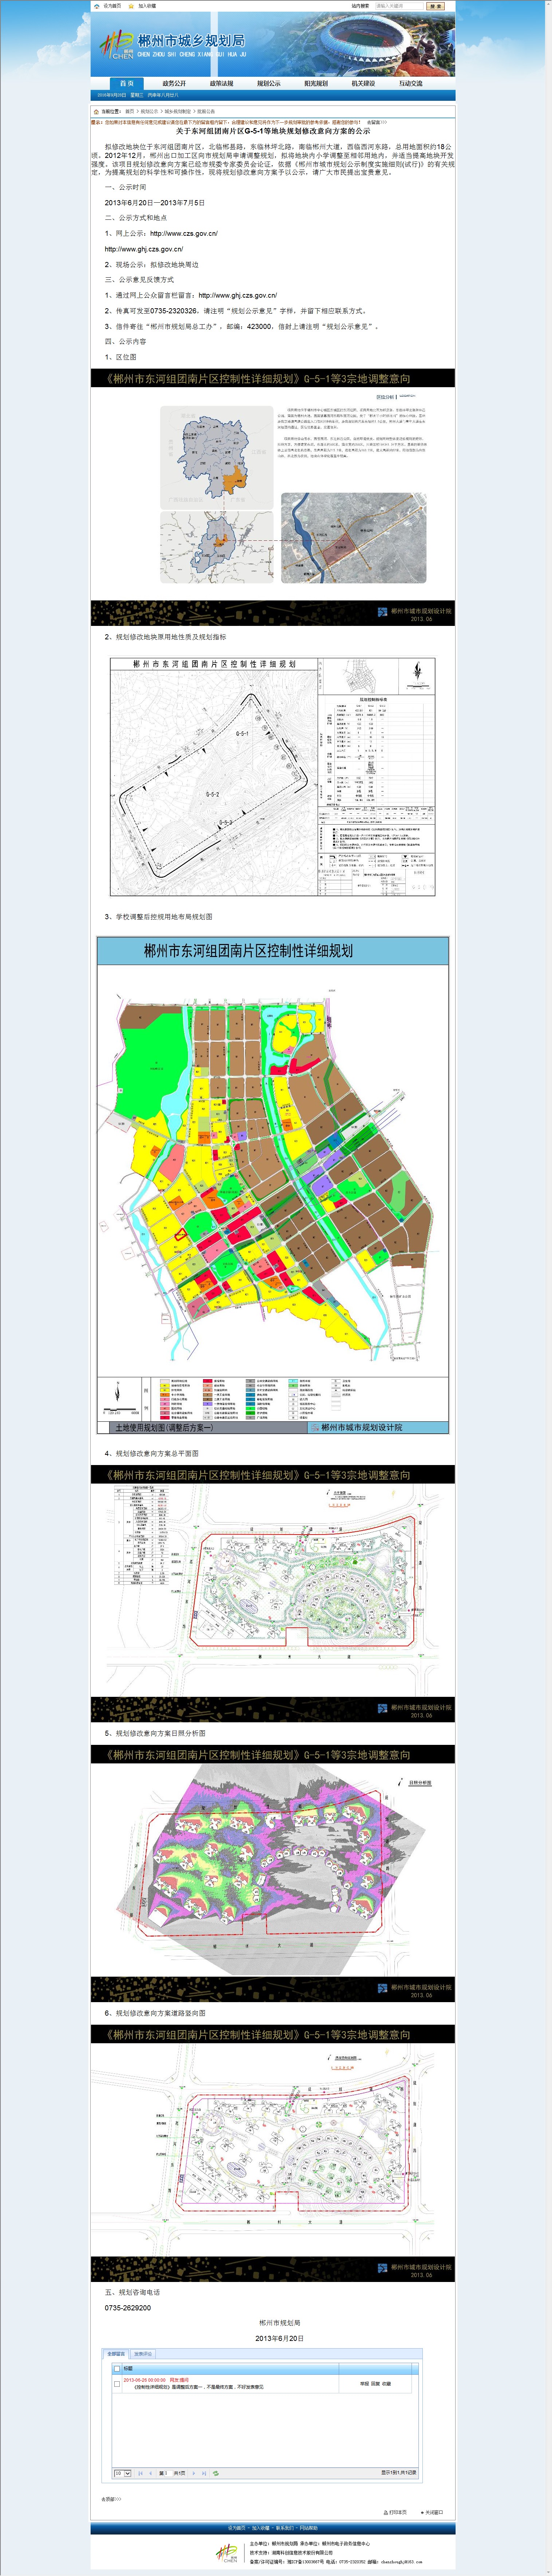Click the next-page pager icon
Screen dimensions: 552x2576
click(194, 2473)
